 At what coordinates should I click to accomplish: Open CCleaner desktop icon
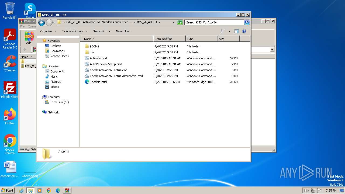[x=10, y=64]
